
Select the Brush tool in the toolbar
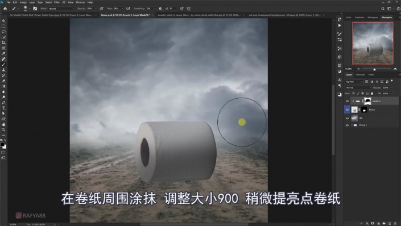pyautogui.click(x=3, y=64)
